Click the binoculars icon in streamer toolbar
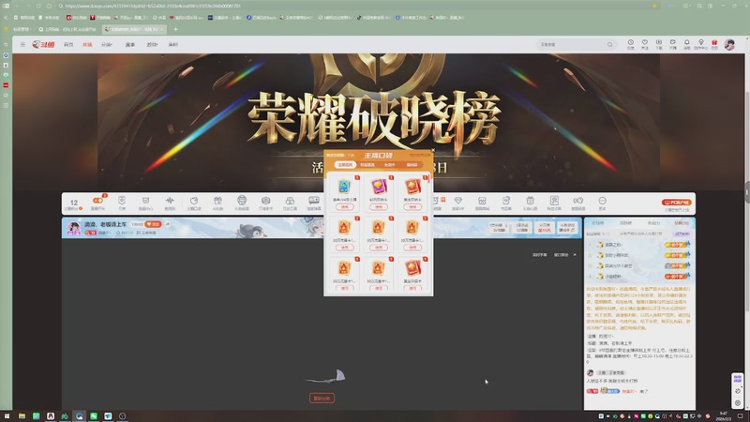 (x=290, y=203)
